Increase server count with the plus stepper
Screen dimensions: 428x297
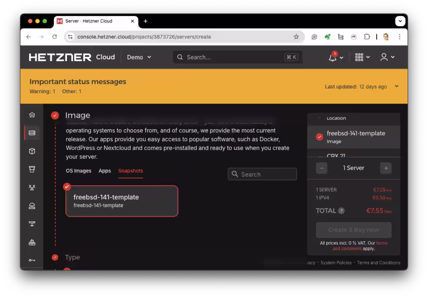[385, 168]
